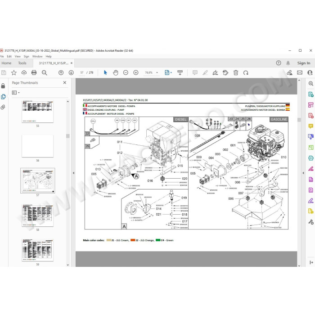Screen dimensions: 315x315
Task: Choose the Selection arrow tool
Action: (105, 72)
